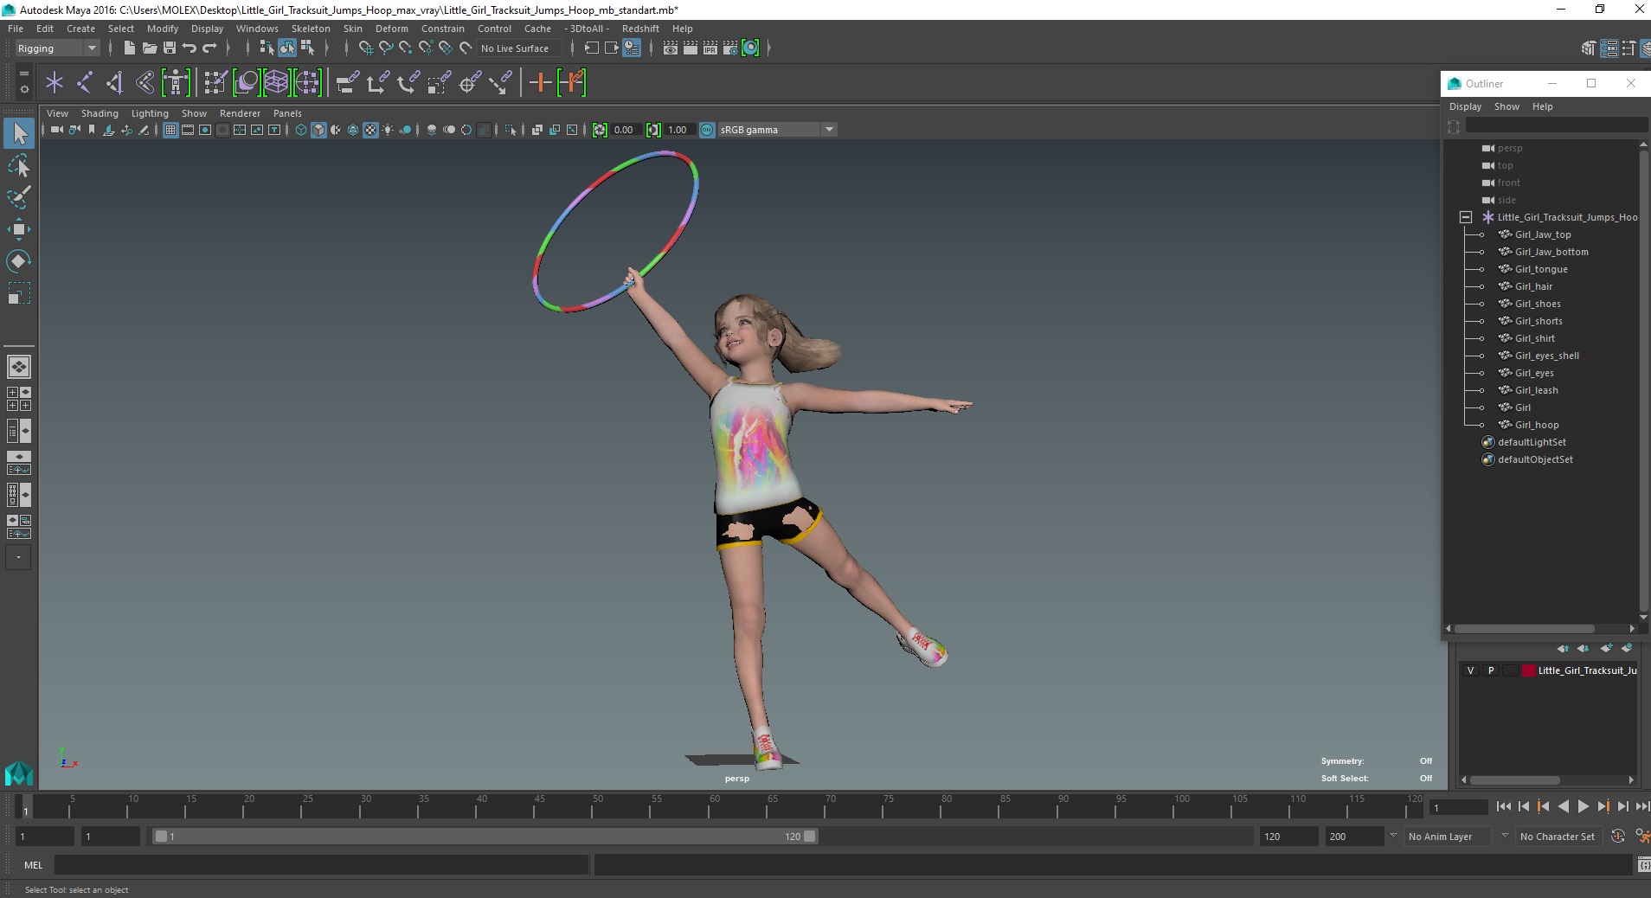The height and width of the screenshot is (898, 1651).
Task: Open the File menu
Action: (x=16, y=29)
